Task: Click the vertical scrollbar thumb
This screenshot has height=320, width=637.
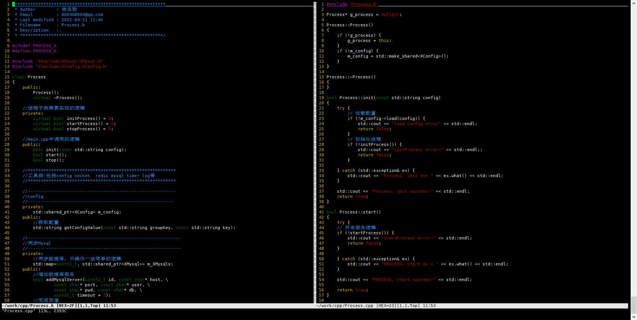Action: 634,305
